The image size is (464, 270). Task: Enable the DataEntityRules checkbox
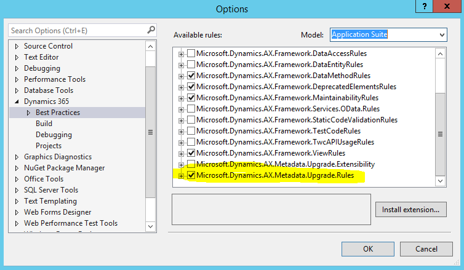coord(191,65)
